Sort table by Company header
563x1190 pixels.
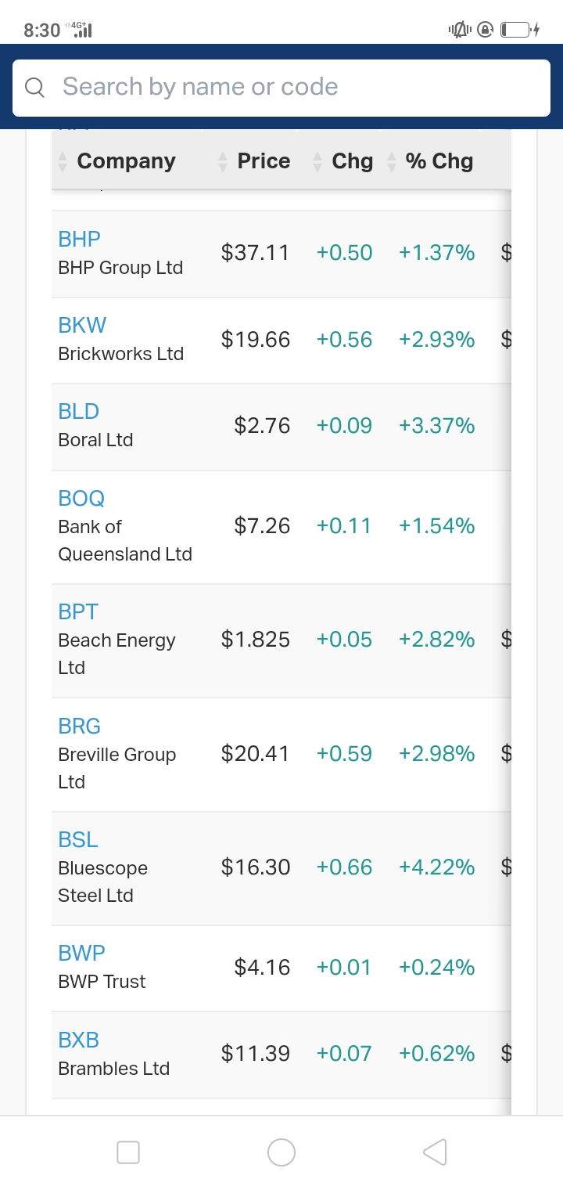pyautogui.click(x=126, y=161)
